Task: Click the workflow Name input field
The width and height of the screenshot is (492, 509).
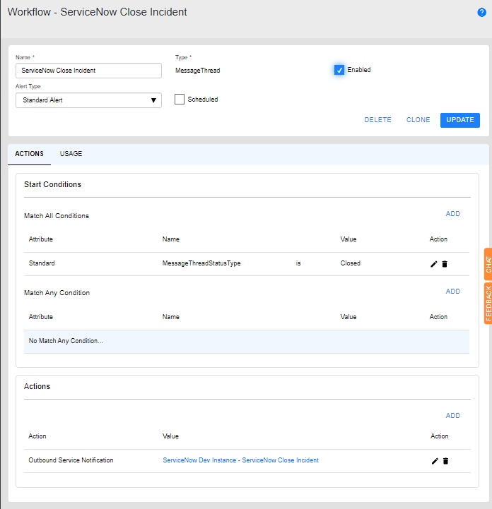Action: tap(88, 71)
